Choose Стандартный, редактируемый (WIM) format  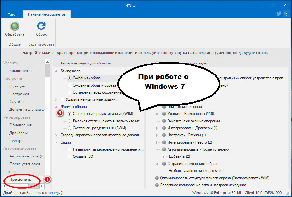click(x=69, y=114)
